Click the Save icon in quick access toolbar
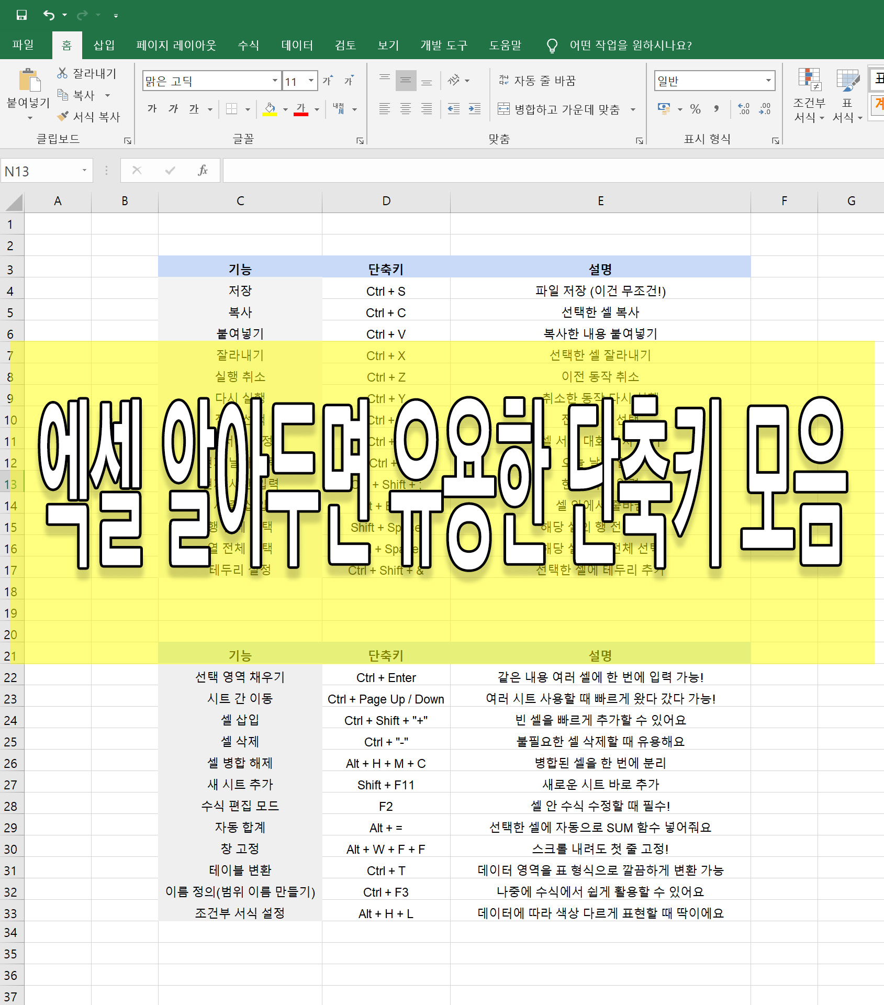The width and height of the screenshot is (884, 1005). pyautogui.click(x=21, y=15)
